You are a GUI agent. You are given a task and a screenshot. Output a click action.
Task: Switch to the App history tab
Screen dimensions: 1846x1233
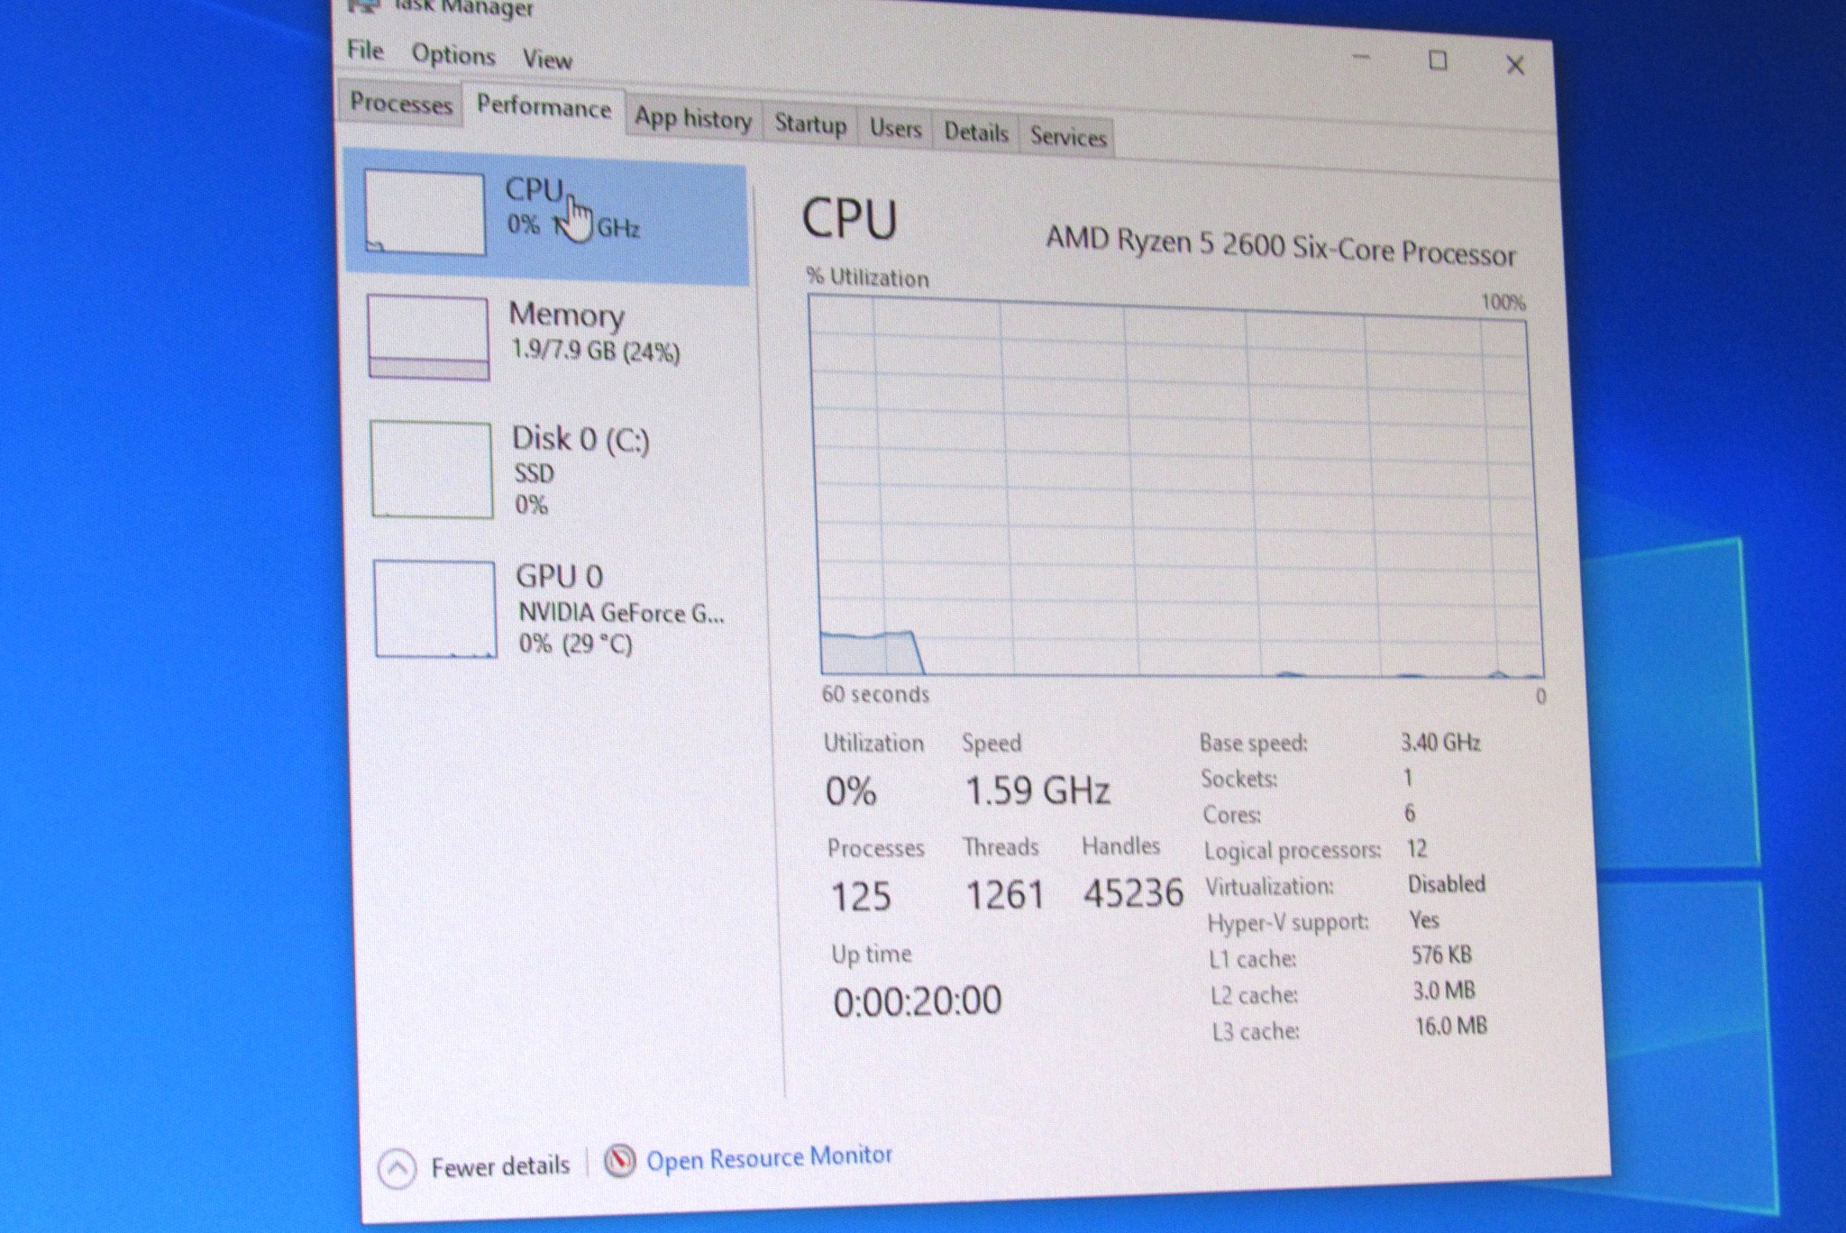(x=692, y=119)
